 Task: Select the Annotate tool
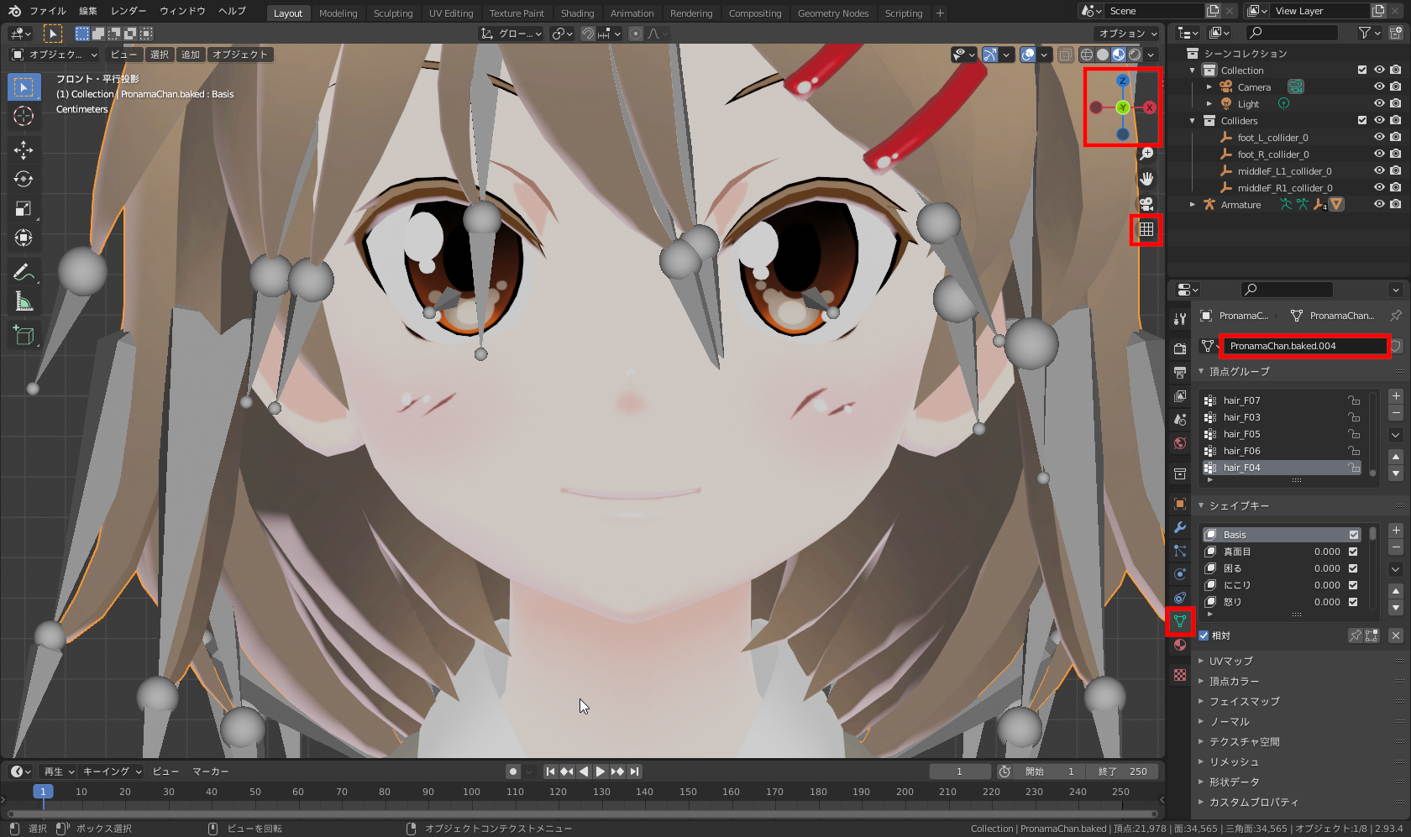tap(24, 270)
